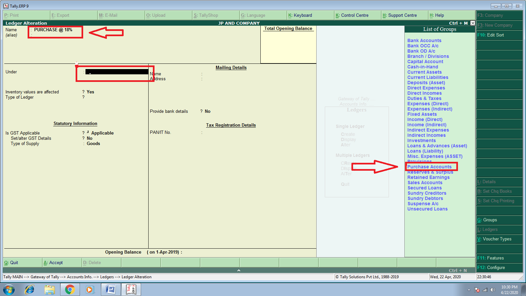526x296 pixels.
Task: Click Q: Quit button
Action: click(x=22, y=262)
